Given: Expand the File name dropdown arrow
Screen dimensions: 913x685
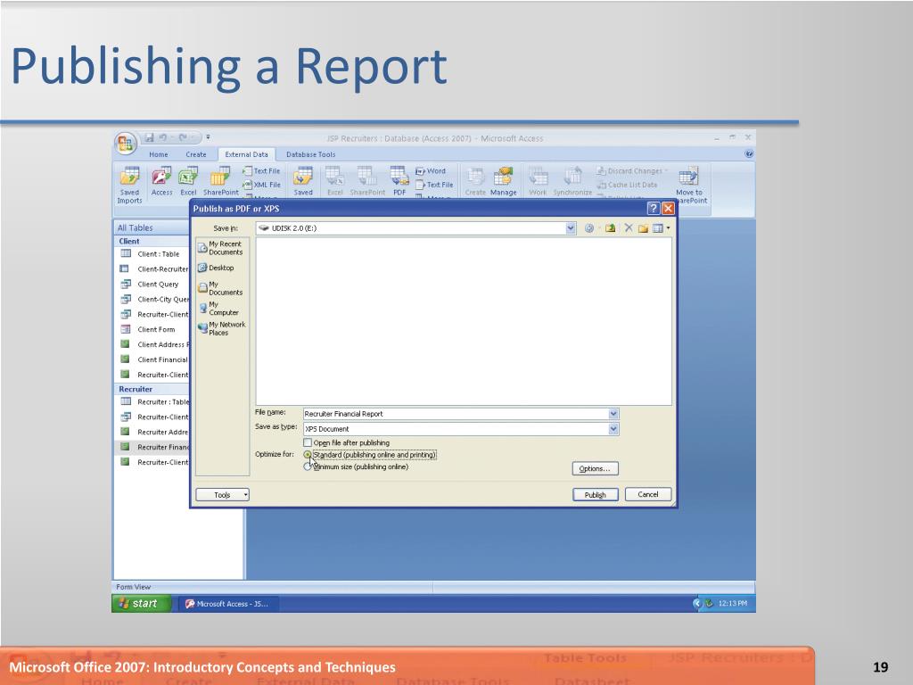Looking at the screenshot, I should point(613,414).
